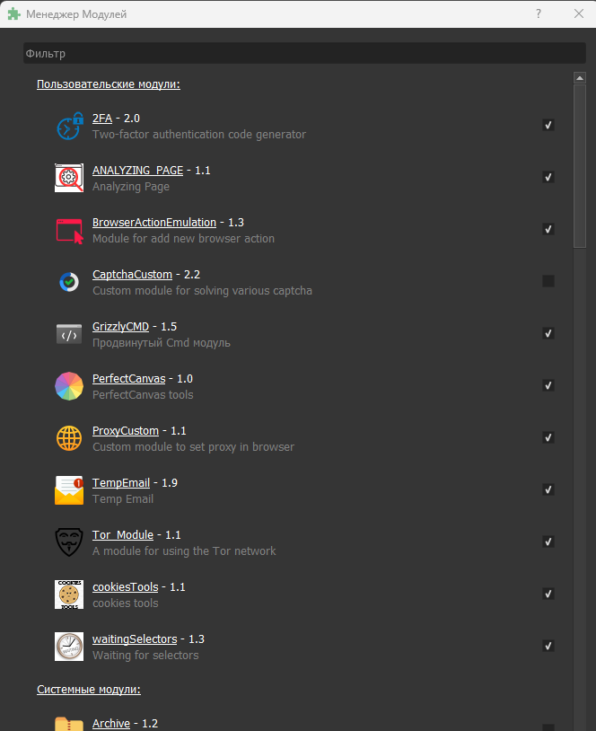Open the CaptchaCustom module link

132,275
